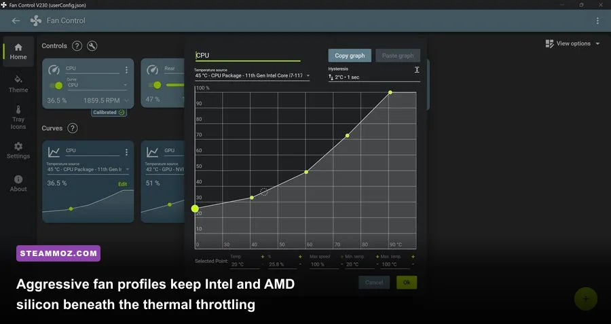Image resolution: width=611 pixels, height=324 pixels.
Task: Decrease the percent value with its minus
Action: [300, 264]
